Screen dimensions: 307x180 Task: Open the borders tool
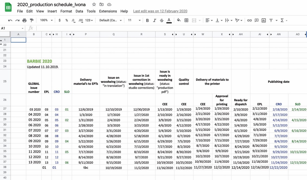[x=187, y=20]
